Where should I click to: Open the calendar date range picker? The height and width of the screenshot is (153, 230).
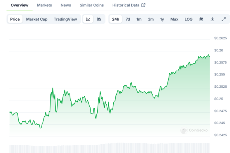pyautogui.click(x=201, y=19)
